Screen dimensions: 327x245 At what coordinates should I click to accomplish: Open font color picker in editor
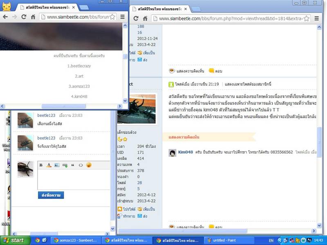[x=49, y=165]
